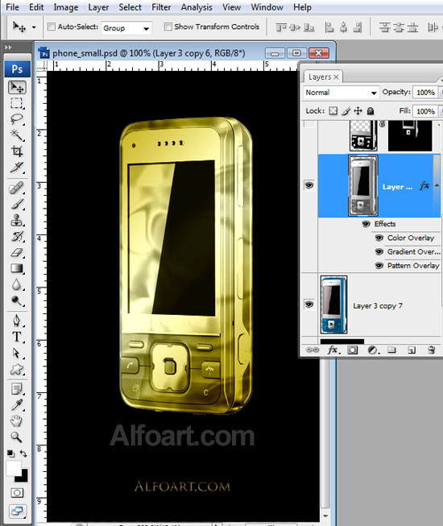Select the Move tool in toolbox
Viewport: 443px width, 526px height.
(x=17, y=87)
